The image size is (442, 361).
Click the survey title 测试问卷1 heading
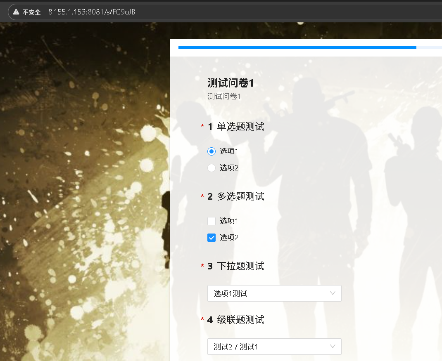[x=231, y=83]
